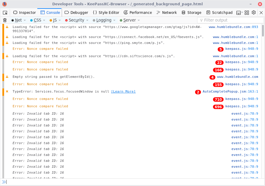The width and height of the screenshot is (265, 186).
Task: Toggle the Server filter button
Action: [x=128, y=20]
